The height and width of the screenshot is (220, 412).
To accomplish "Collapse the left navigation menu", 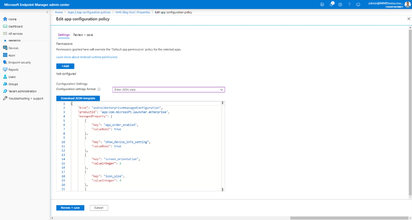I will (x=47, y=12).
